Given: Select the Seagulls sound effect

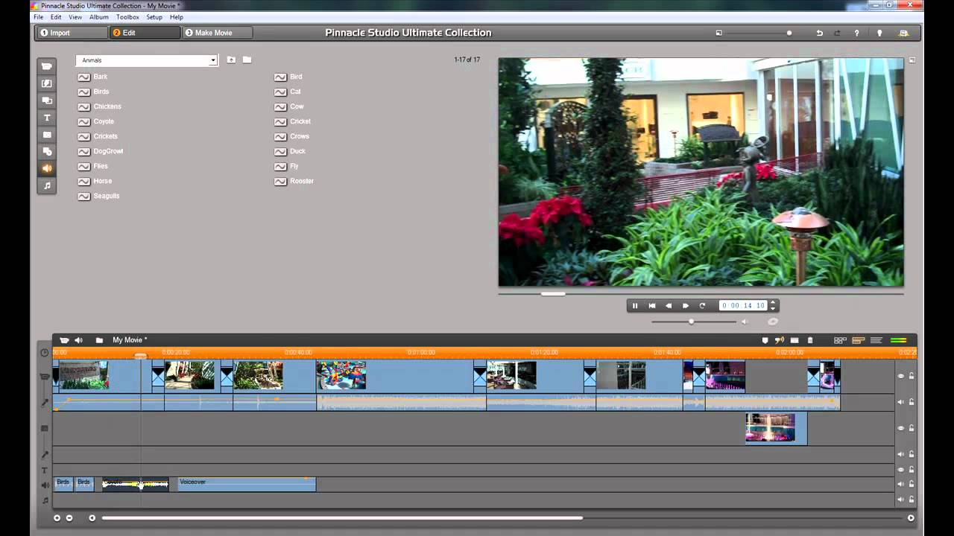Looking at the screenshot, I should pos(107,196).
